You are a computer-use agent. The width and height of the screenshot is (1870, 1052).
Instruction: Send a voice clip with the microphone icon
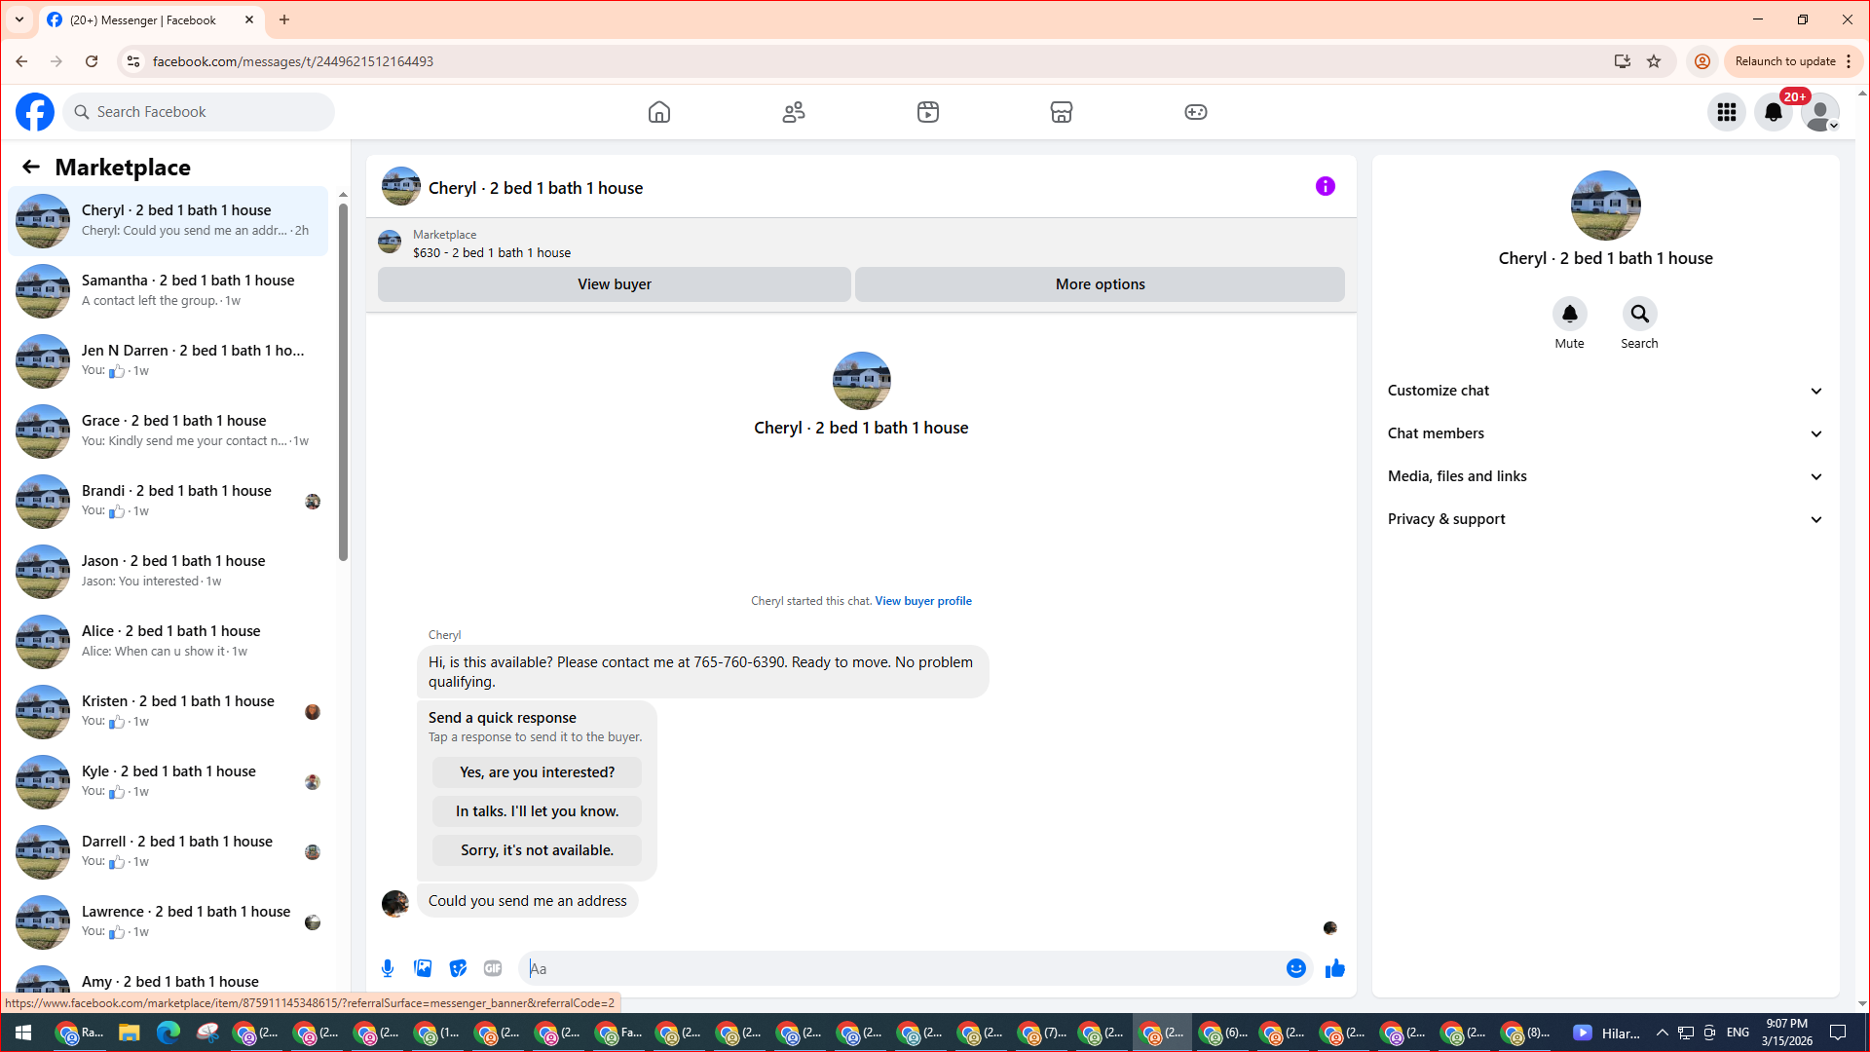point(388,968)
